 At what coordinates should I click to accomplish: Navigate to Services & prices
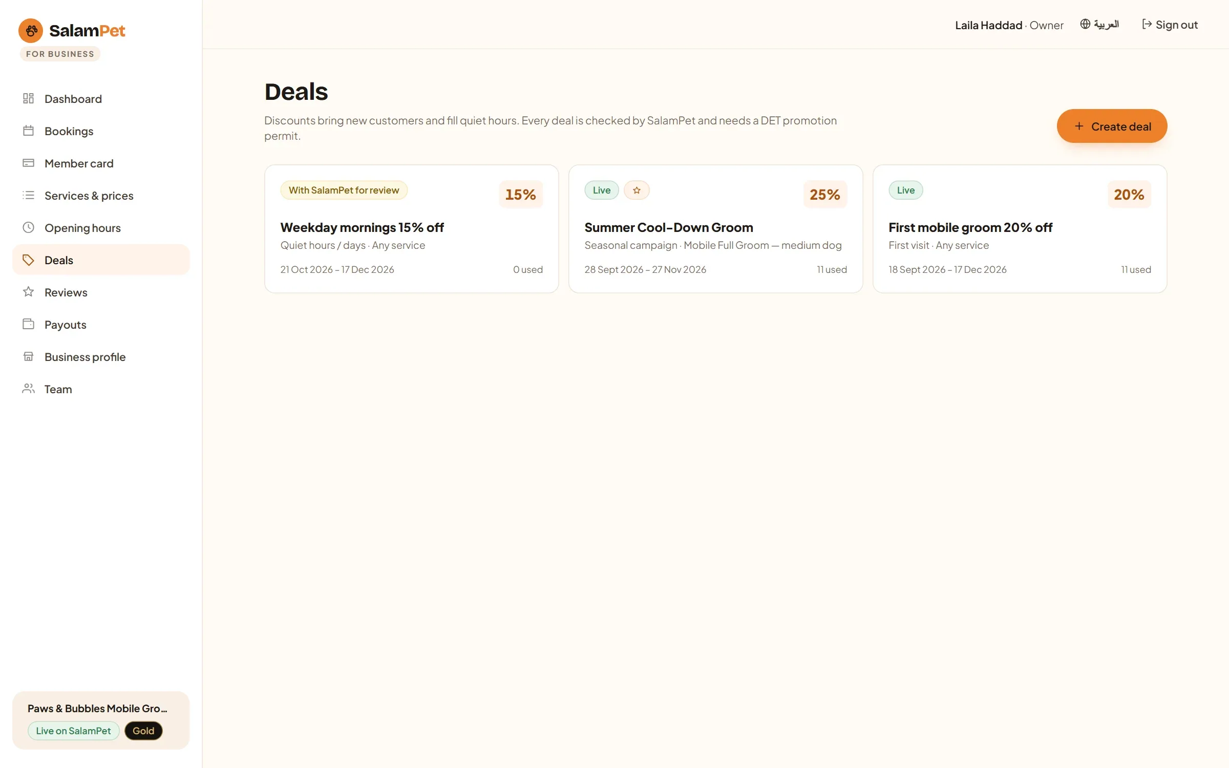click(x=101, y=195)
